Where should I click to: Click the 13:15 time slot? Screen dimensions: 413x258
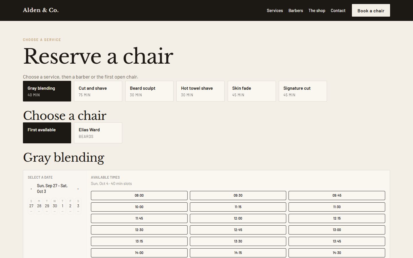(139, 241)
